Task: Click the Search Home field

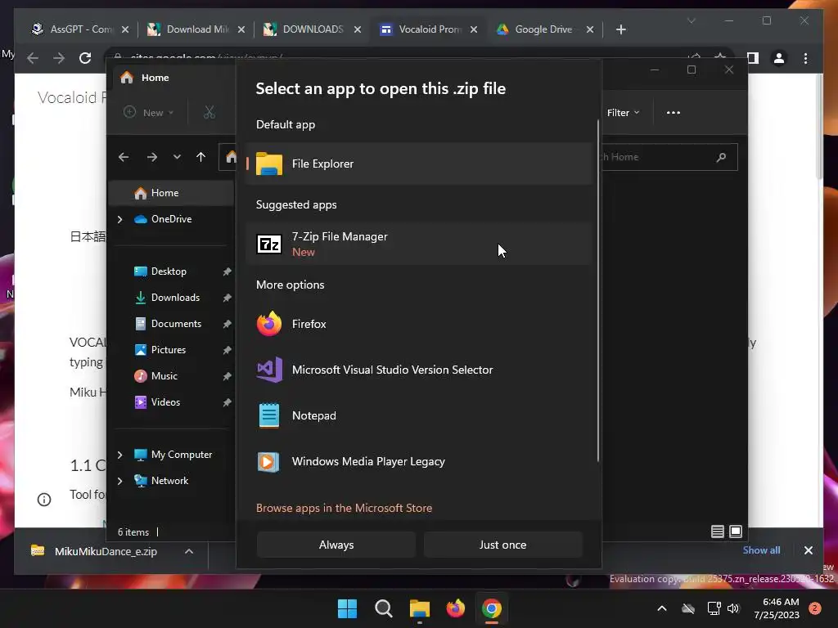Action: tap(669, 157)
